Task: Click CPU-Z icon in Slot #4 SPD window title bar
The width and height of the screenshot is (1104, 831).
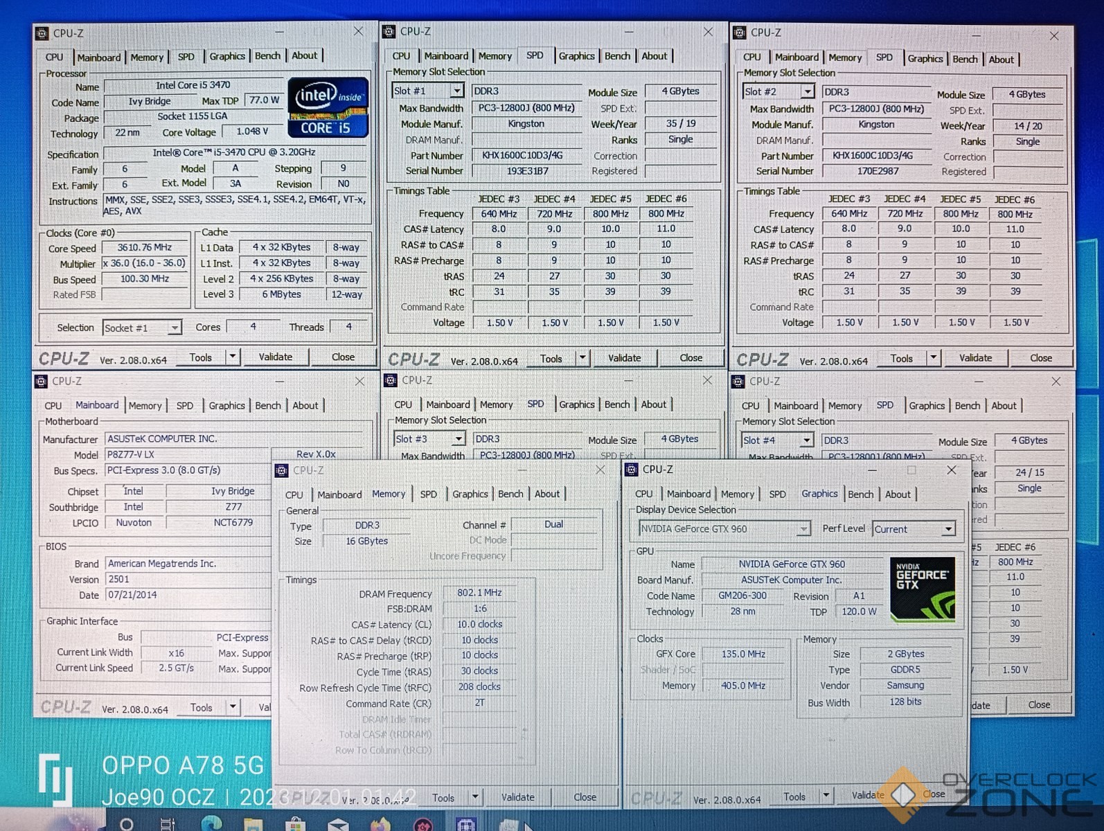Action: [738, 382]
